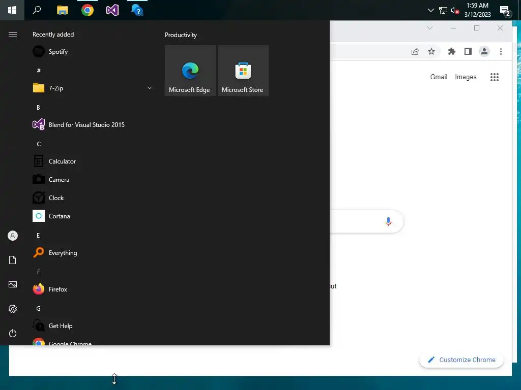Click the # section header
The height and width of the screenshot is (390, 521).
point(39,70)
